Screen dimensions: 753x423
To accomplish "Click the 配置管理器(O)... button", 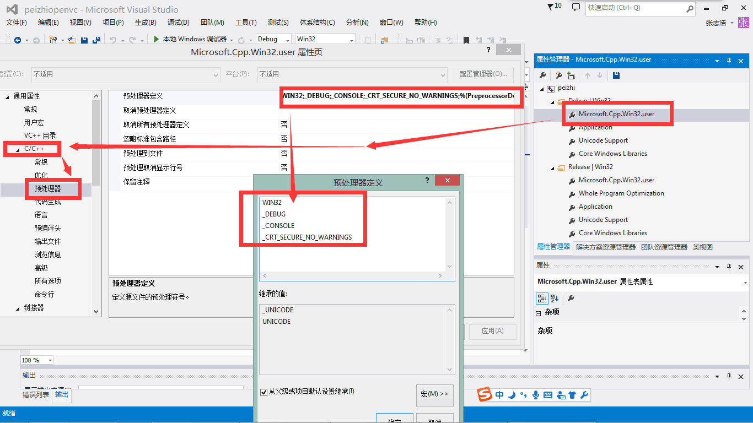I will [483, 74].
